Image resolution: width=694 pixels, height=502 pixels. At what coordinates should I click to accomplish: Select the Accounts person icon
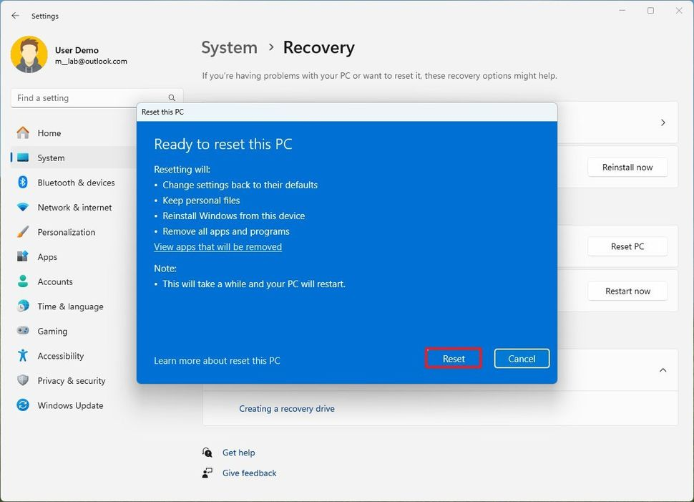point(23,281)
